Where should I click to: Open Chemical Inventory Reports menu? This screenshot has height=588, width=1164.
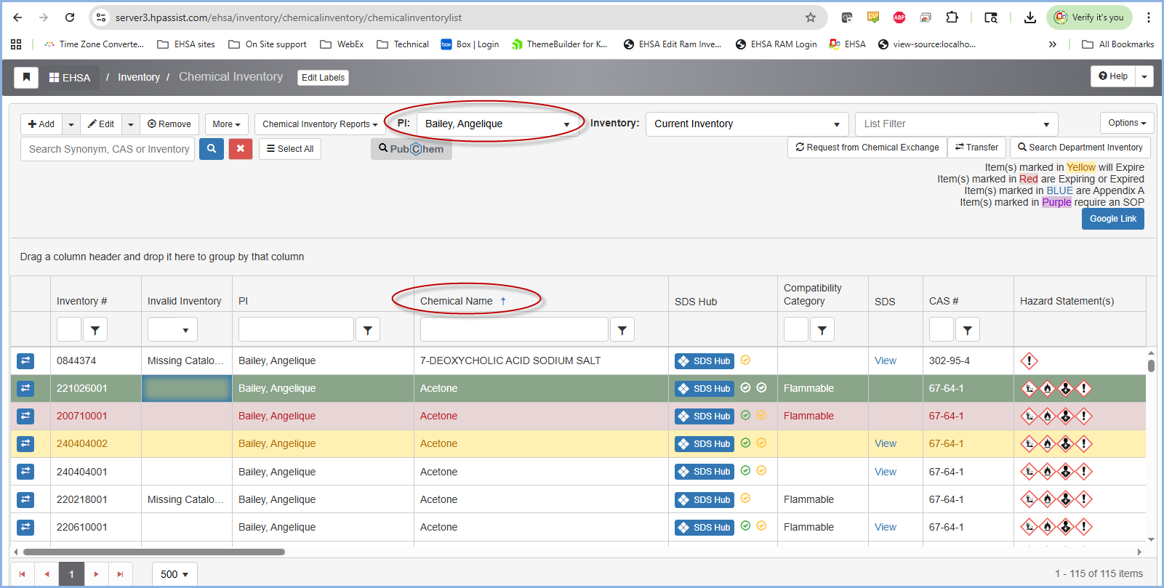pyautogui.click(x=320, y=124)
